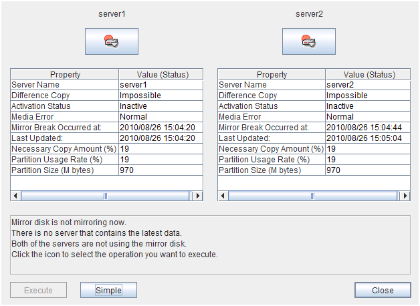This screenshot has width=420, height=306.
Task: Click left scroll arrow in server1 table
Action: [x=16, y=196]
